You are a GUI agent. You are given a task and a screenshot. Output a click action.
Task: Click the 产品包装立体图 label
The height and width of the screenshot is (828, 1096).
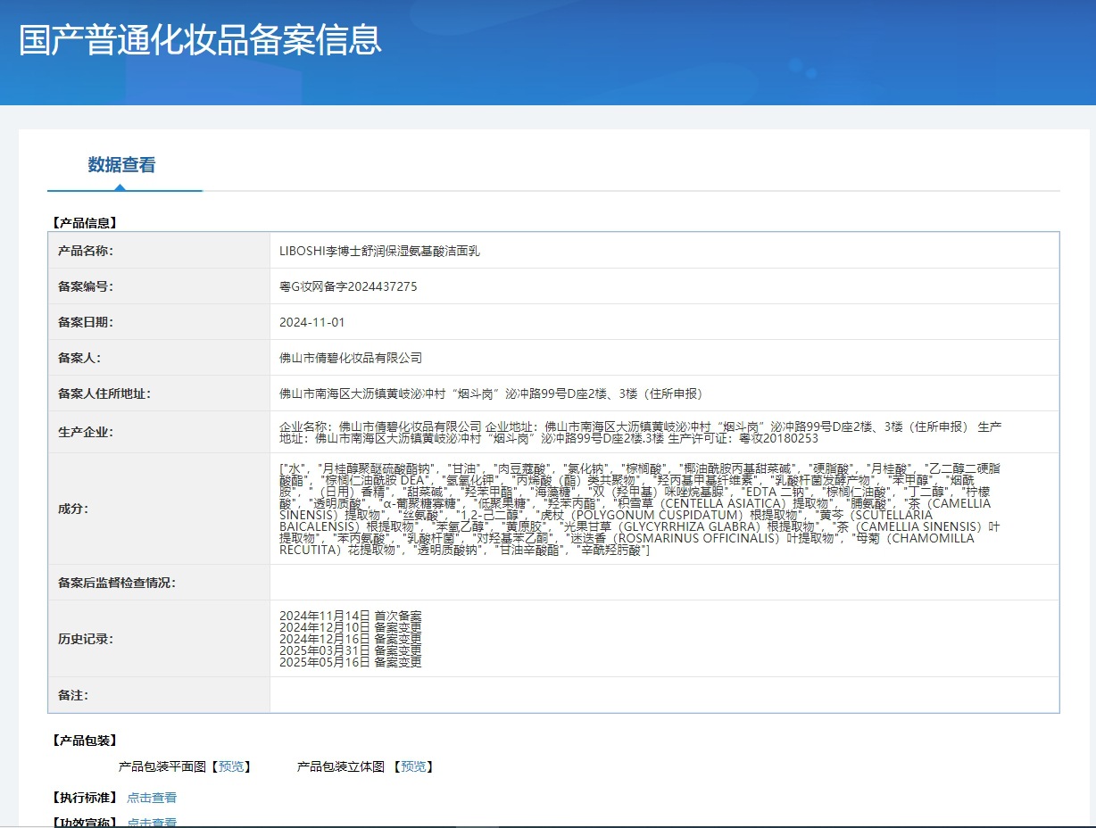pyautogui.click(x=341, y=766)
